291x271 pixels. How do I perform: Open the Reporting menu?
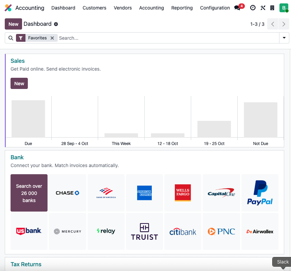pyautogui.click(x=182, y=8)
